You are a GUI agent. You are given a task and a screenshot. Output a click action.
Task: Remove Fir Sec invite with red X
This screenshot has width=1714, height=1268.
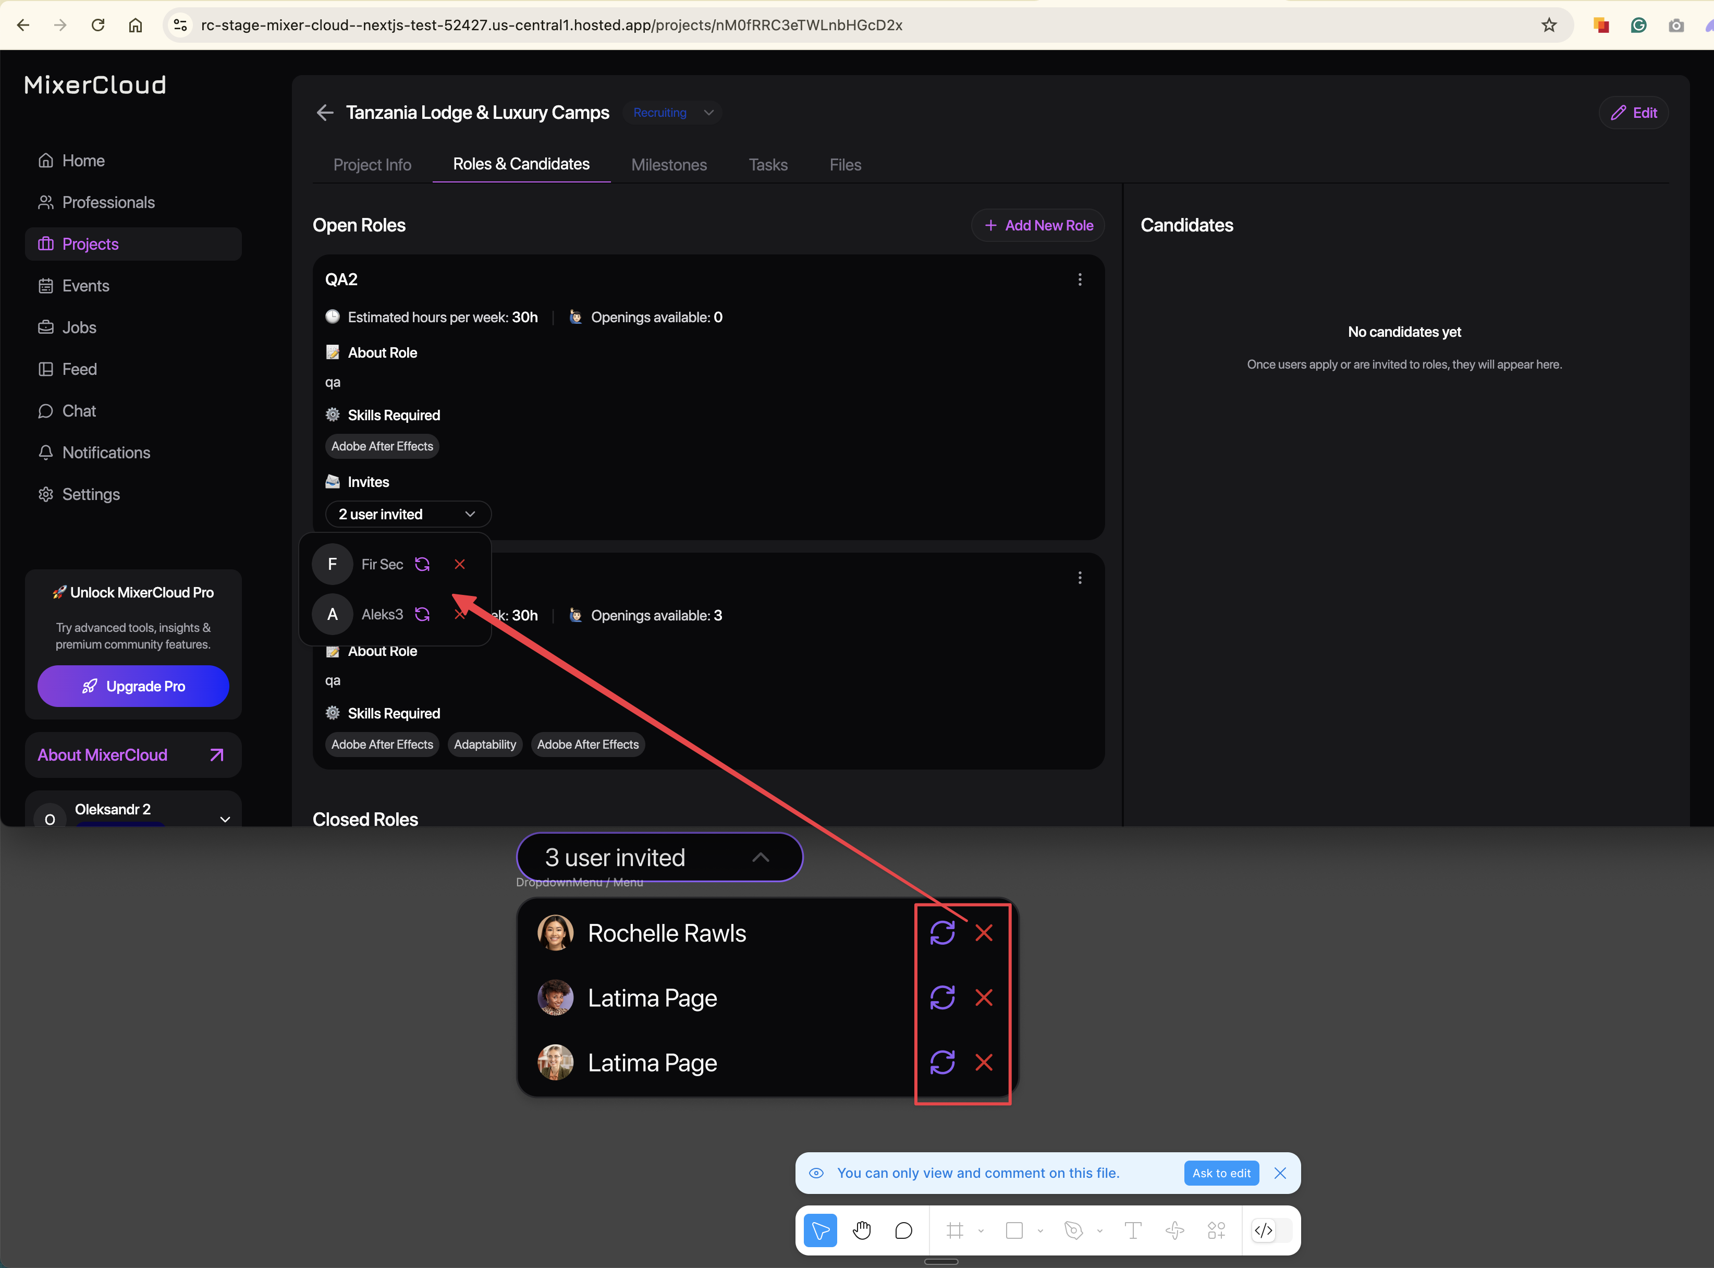(x=460, y=564)
